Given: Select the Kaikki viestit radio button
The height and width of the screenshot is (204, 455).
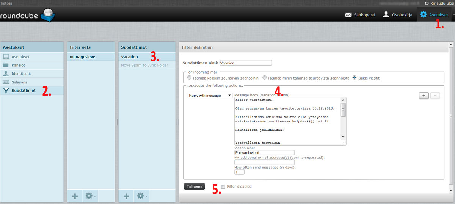Looking at the screenshot, I should click(355, 78).
